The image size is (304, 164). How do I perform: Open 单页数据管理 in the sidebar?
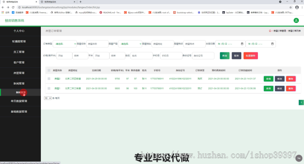pos(19,101)
